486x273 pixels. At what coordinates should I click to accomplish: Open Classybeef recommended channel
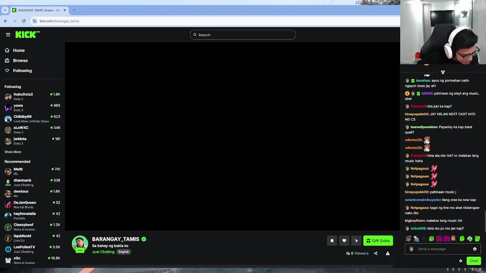32,227
